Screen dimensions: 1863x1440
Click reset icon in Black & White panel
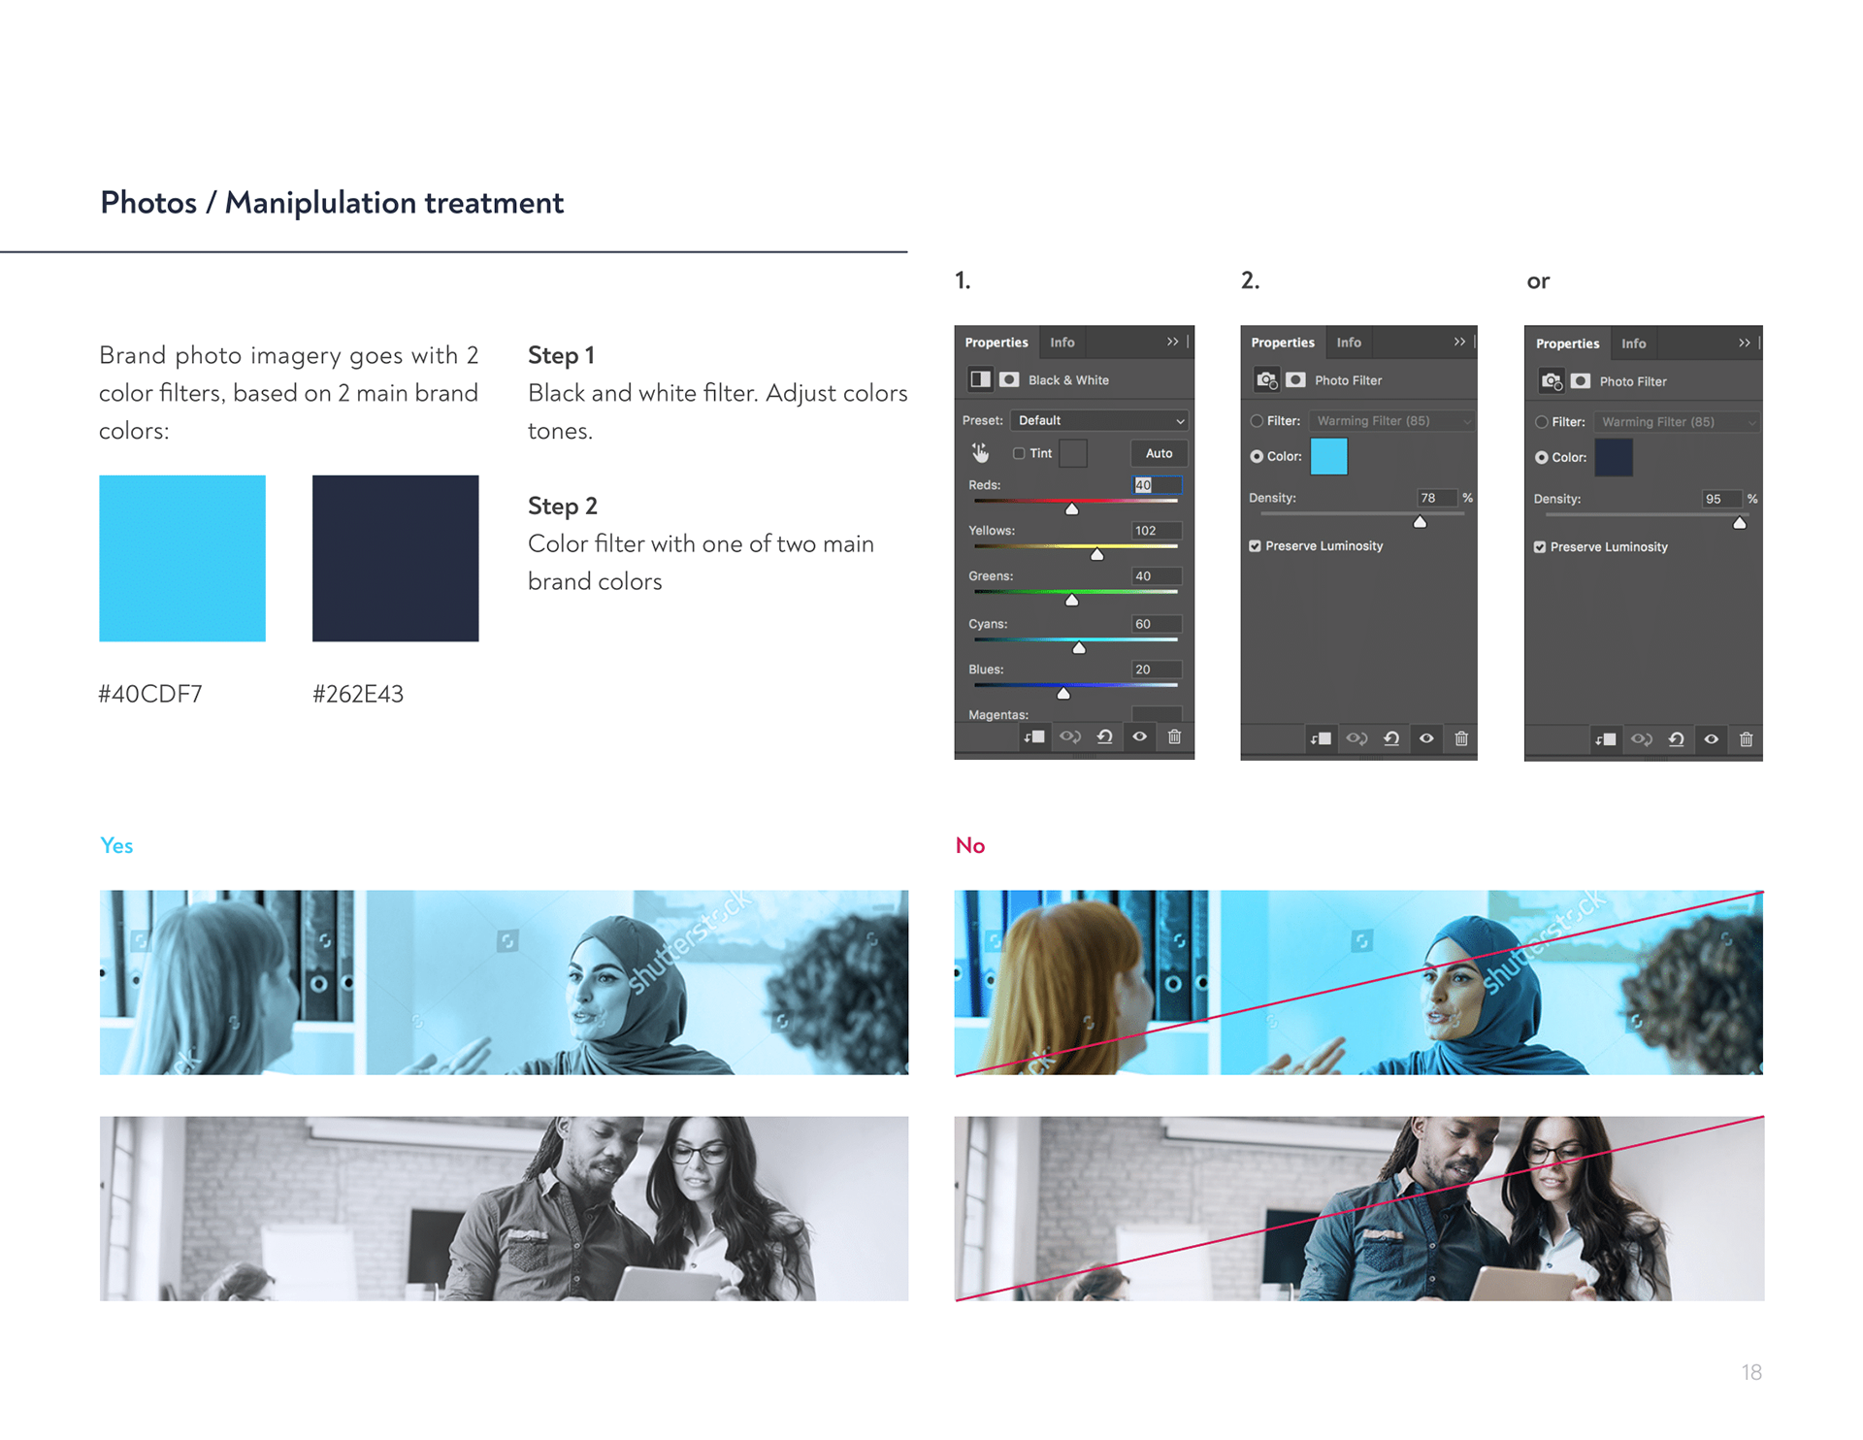pyautogui.click(x=1104, y=737)
